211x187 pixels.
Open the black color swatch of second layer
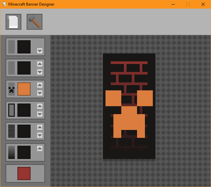point(24,68)
